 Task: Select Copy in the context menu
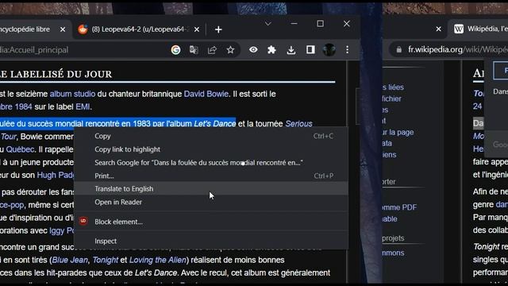[211, 136]
